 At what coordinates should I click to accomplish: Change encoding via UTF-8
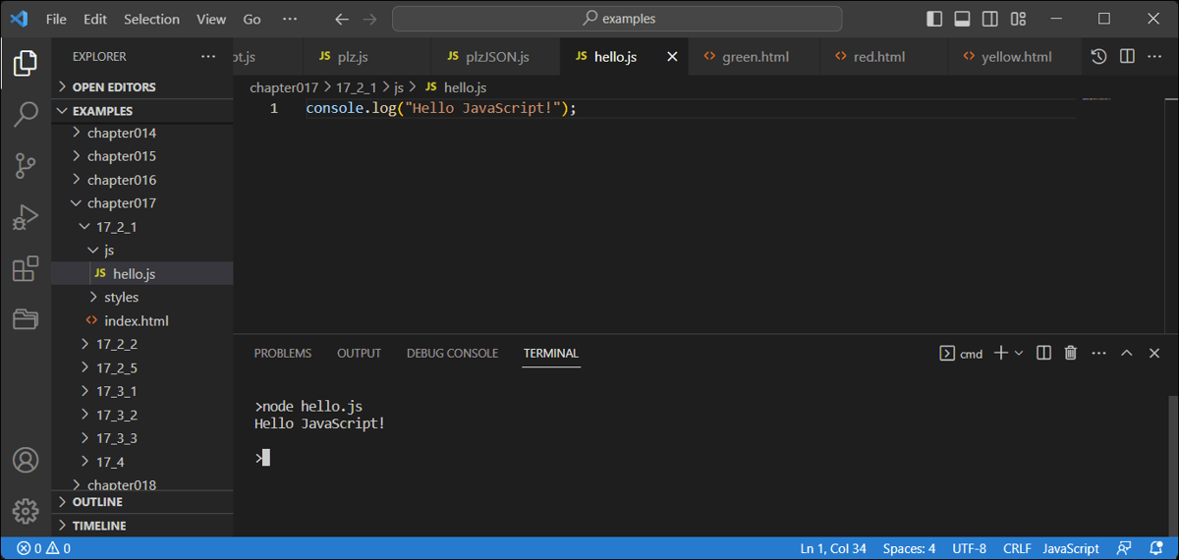(x=969, y=548)
